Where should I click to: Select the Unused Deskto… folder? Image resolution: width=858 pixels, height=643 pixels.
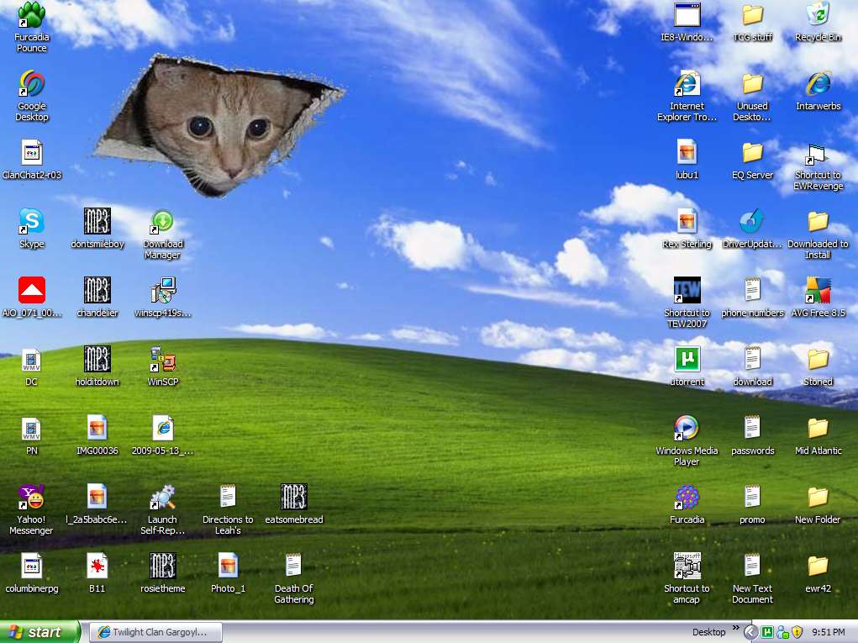[x=753, y=84]
